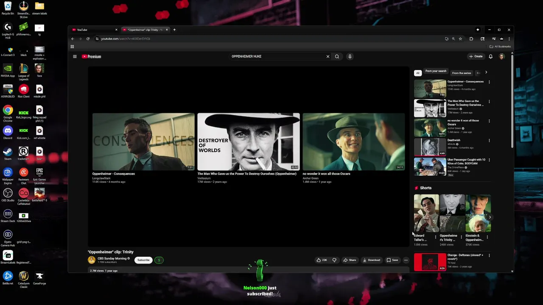Screen dimensions: 543x305
Task: Open more actions ellipsis under video
Action: coord(406,260)
